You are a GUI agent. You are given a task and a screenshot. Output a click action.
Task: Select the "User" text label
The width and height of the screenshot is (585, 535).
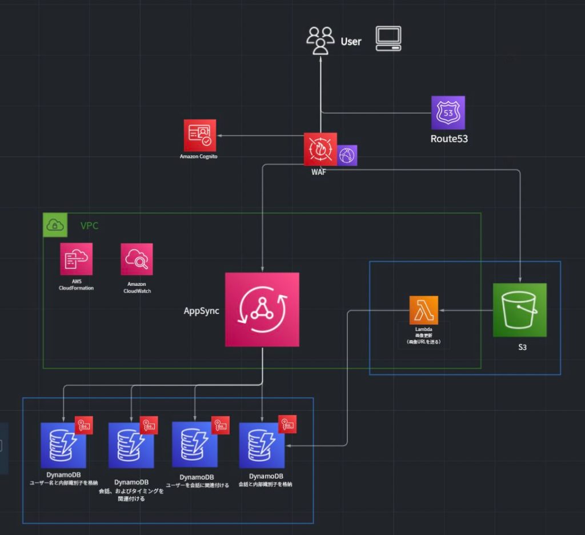tap(351, 42)
